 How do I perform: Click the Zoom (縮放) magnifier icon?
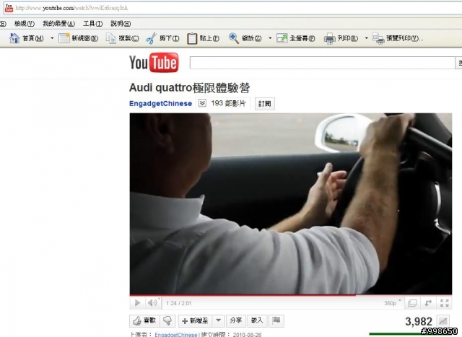pos(234,38)
